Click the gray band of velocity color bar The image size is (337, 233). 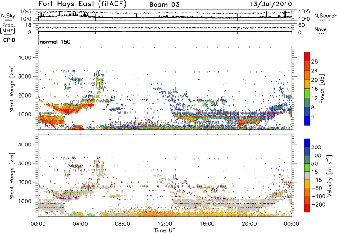point(307,176)
